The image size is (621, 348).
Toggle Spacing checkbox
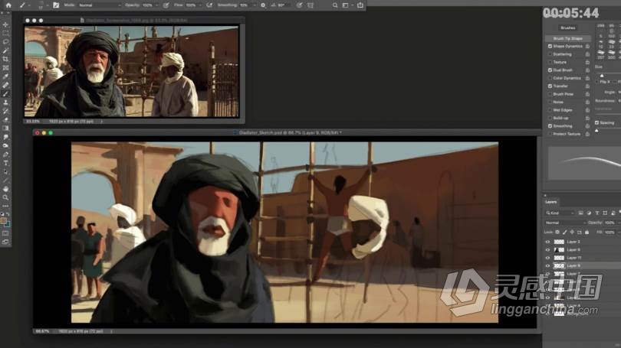(596, 123)
